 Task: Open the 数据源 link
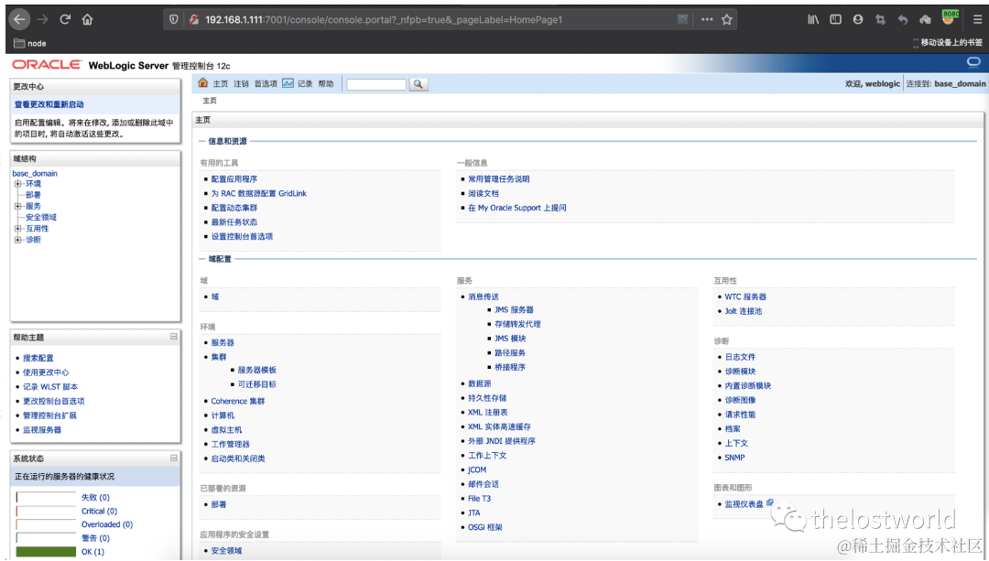coord(479,383)
